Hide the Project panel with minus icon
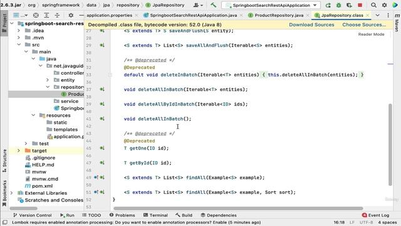401x226 pixels. [x=81, y=15]
